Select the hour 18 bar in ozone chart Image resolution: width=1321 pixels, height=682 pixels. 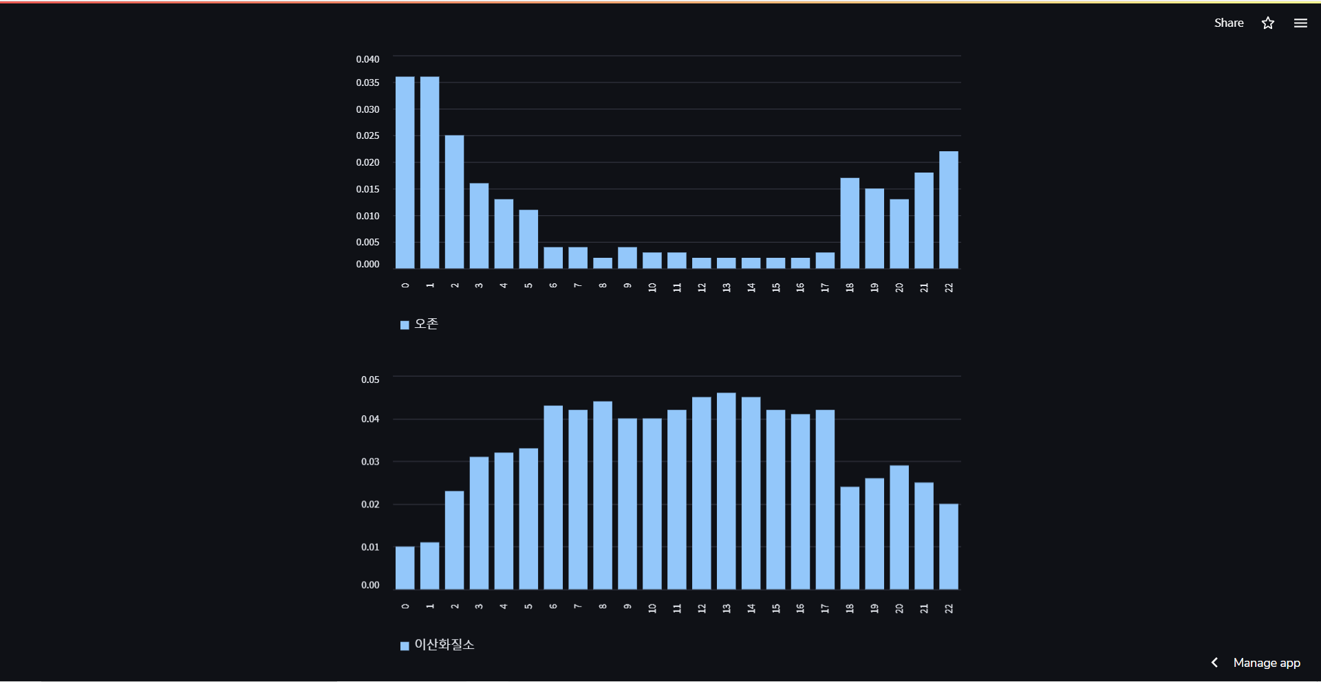[x=850, y=223]
